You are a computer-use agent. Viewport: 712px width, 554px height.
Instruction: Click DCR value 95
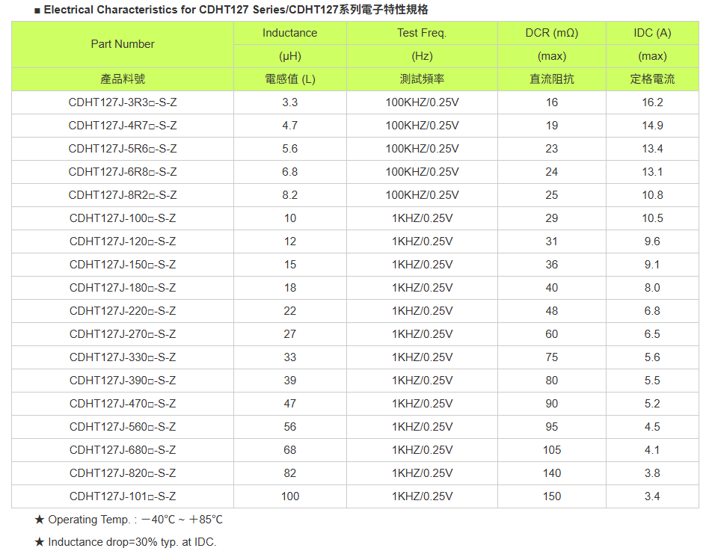[552, 426]
